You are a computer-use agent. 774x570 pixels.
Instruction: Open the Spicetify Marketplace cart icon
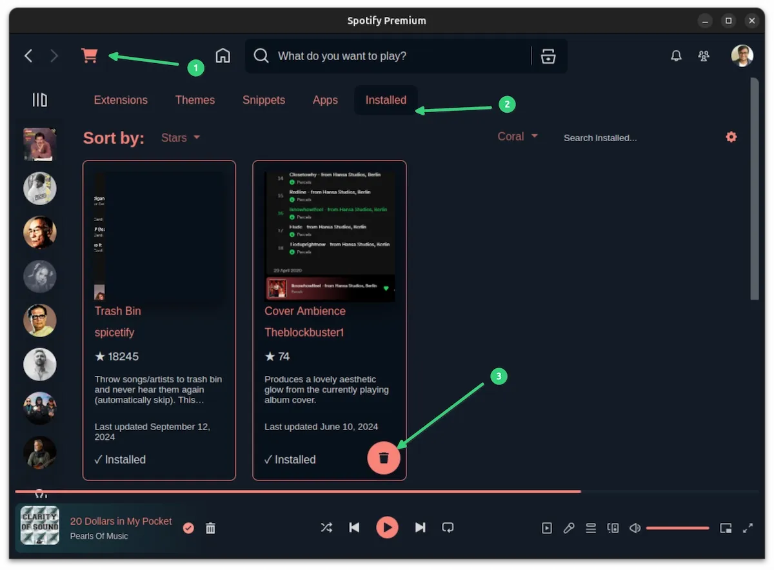pyautogui.click(x=90, y=55)
